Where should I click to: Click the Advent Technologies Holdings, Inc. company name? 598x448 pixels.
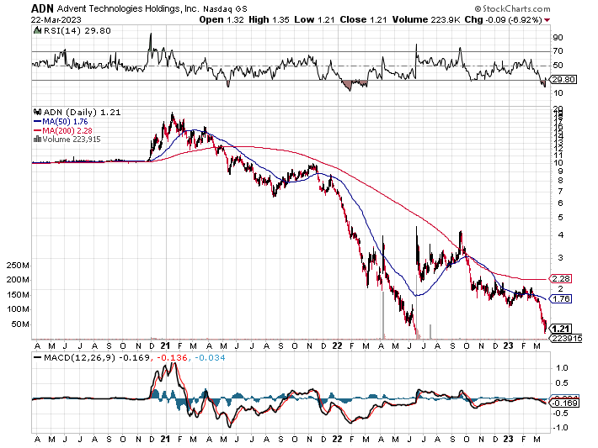[128, 8]
